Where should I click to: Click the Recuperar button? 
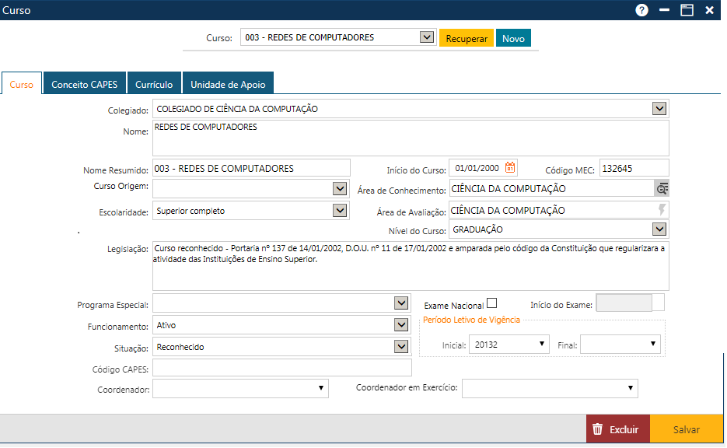coord(467,38)
